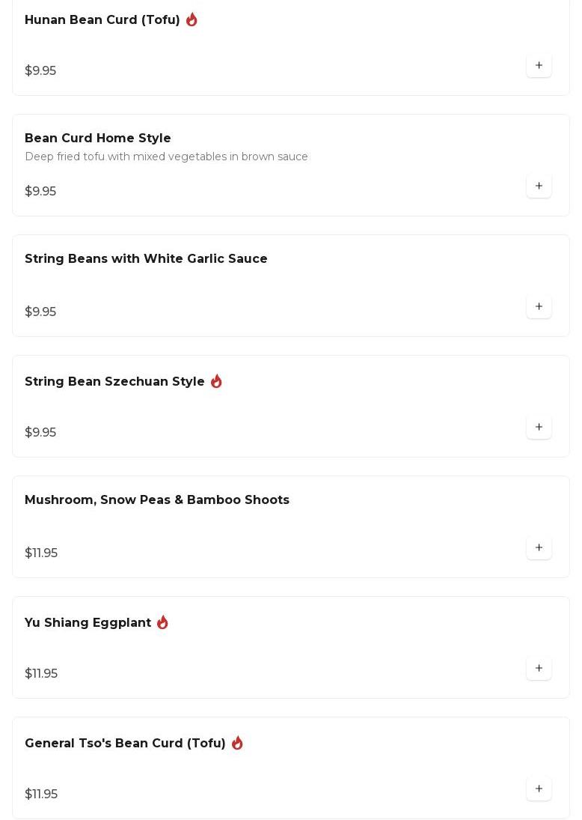Click the deep fried tofu description text
This screenshot has width=582, height=820.
click(166, 157)
